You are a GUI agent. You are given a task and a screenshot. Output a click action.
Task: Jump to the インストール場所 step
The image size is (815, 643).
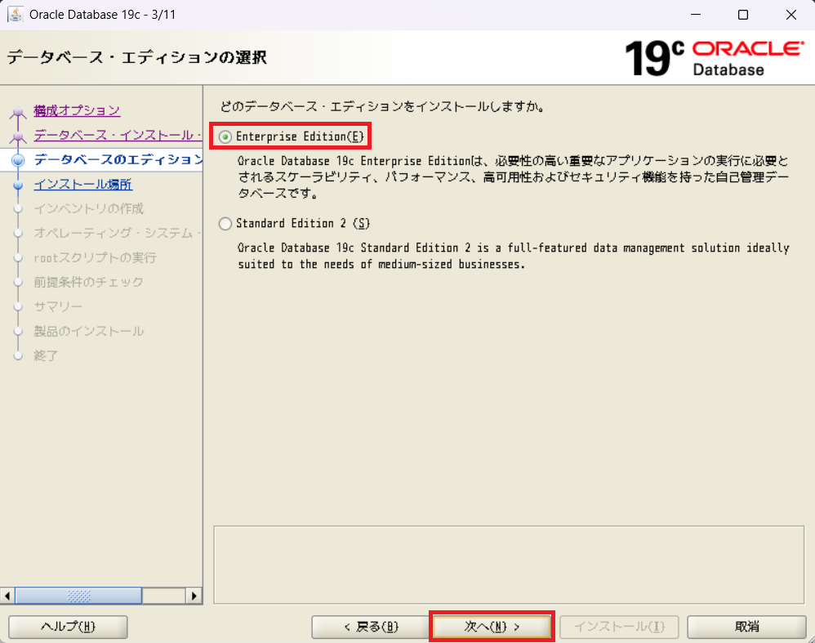(x=82, y=185)
